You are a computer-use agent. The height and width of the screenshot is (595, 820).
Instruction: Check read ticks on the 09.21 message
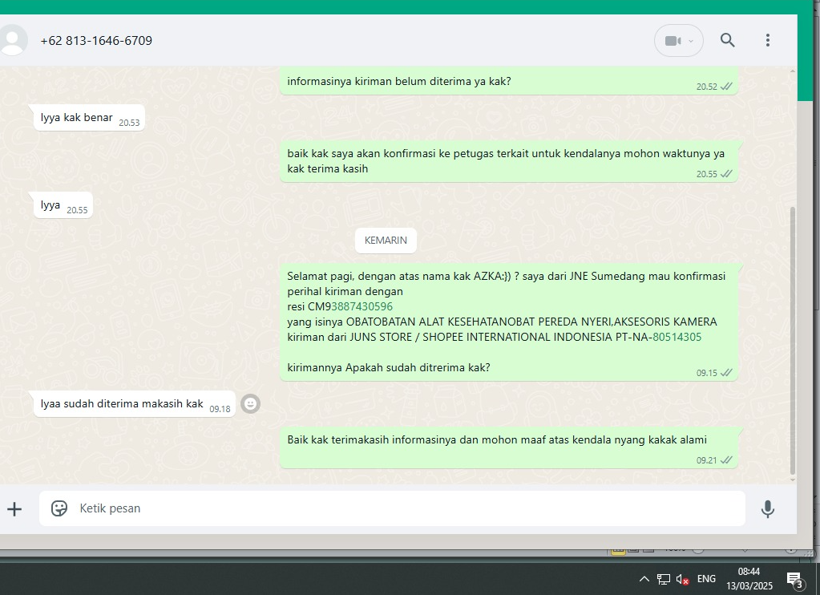pos(726,460)
